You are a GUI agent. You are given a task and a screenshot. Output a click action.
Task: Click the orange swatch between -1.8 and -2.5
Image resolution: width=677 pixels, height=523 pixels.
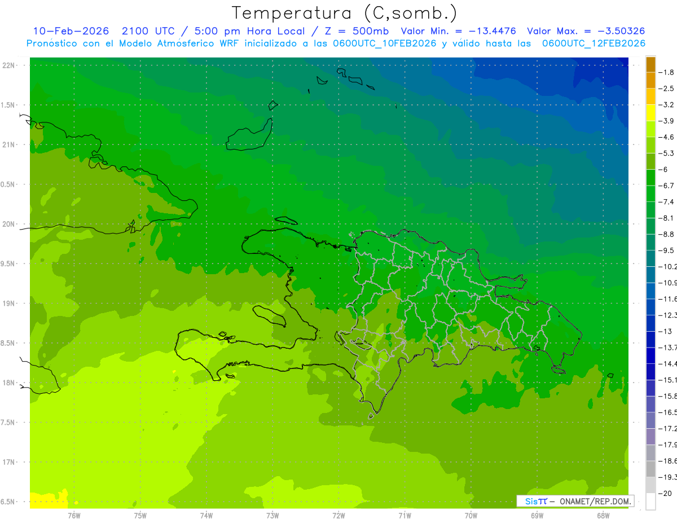point(650,80)
